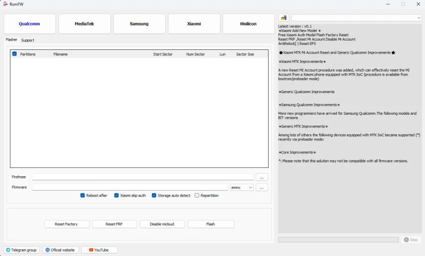The width and height of the screenshot is (425, 256).
Task: Select the Samsung platform button
Action: click(139, 24)
